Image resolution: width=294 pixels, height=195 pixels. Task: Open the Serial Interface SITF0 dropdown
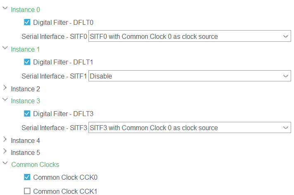coord(190,36)
